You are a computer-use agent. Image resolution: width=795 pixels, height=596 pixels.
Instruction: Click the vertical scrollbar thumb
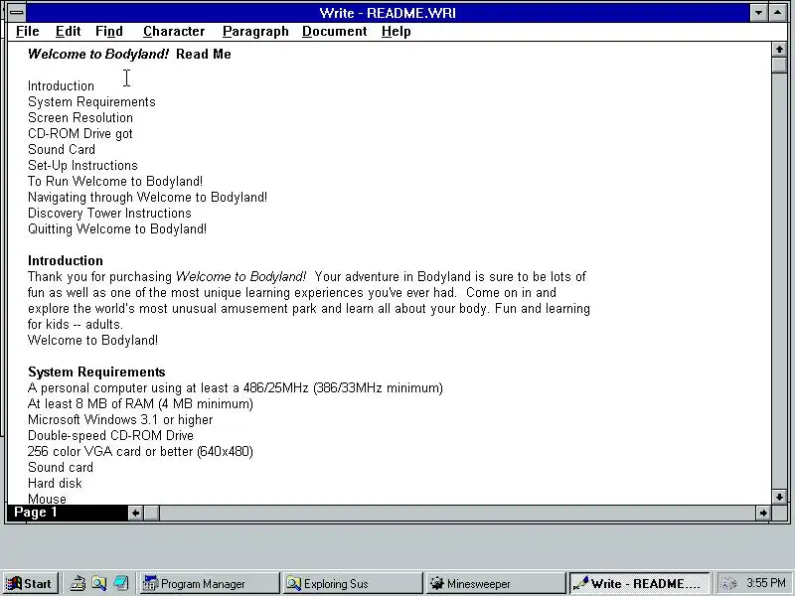(779, 65)
